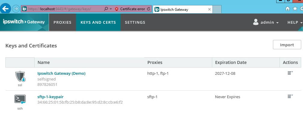Open the sftp-1-keypair link
Image resolution: width=303 pixels, height=124 pixels.
(50, 97)
